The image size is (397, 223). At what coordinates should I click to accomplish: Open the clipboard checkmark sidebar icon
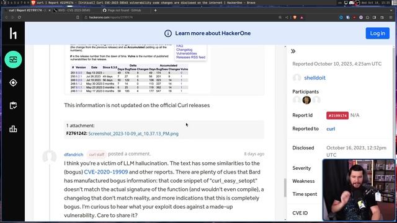(13, 105)
